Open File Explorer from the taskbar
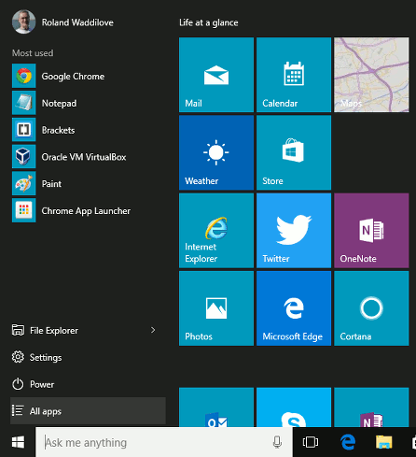The image size is (416, 457). click(384, 442)
